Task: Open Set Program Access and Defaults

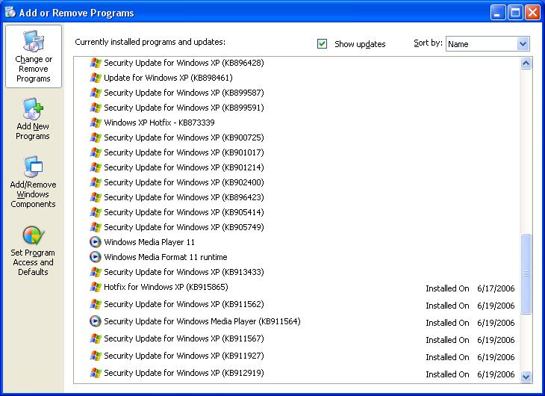Action: click(x=33, y=251)
